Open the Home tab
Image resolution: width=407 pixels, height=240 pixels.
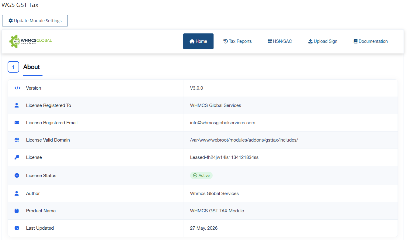click(x=198, y=41)
